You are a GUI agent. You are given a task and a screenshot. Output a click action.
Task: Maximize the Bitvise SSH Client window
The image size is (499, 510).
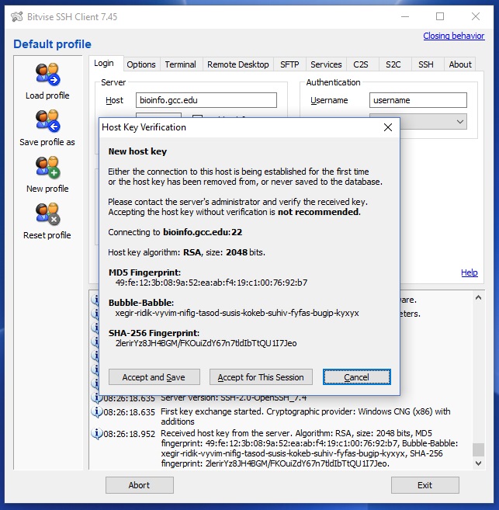[x=440, y=16]
